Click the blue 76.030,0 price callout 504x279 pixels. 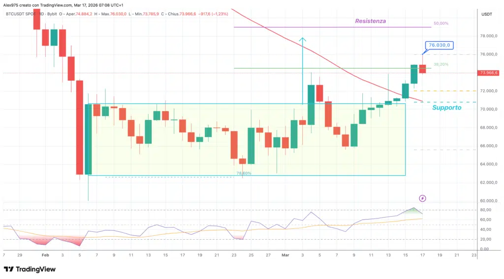pos(439,45)
